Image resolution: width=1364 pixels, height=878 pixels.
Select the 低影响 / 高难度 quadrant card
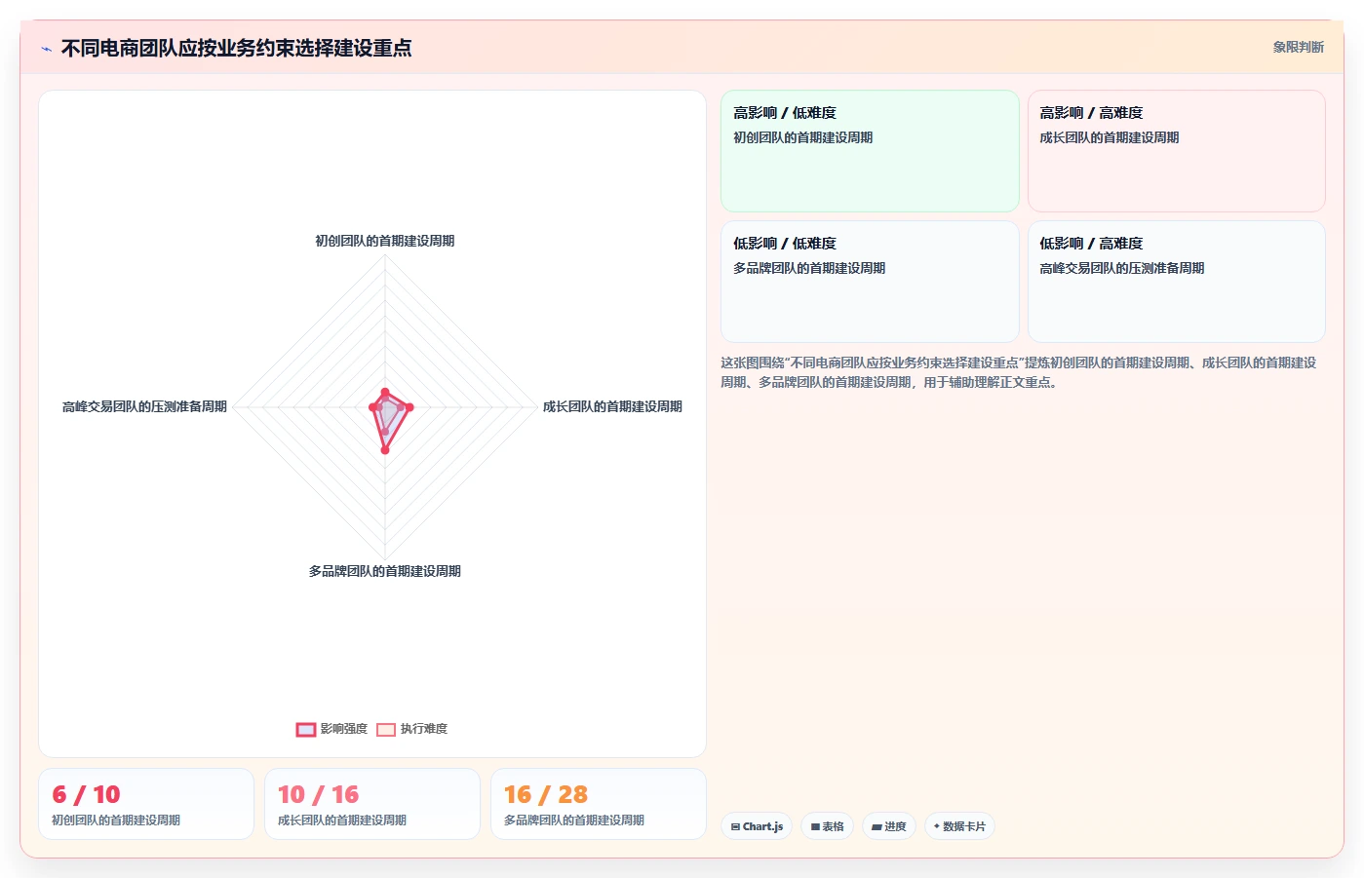pyautogui.click(x=1176, y=282)
